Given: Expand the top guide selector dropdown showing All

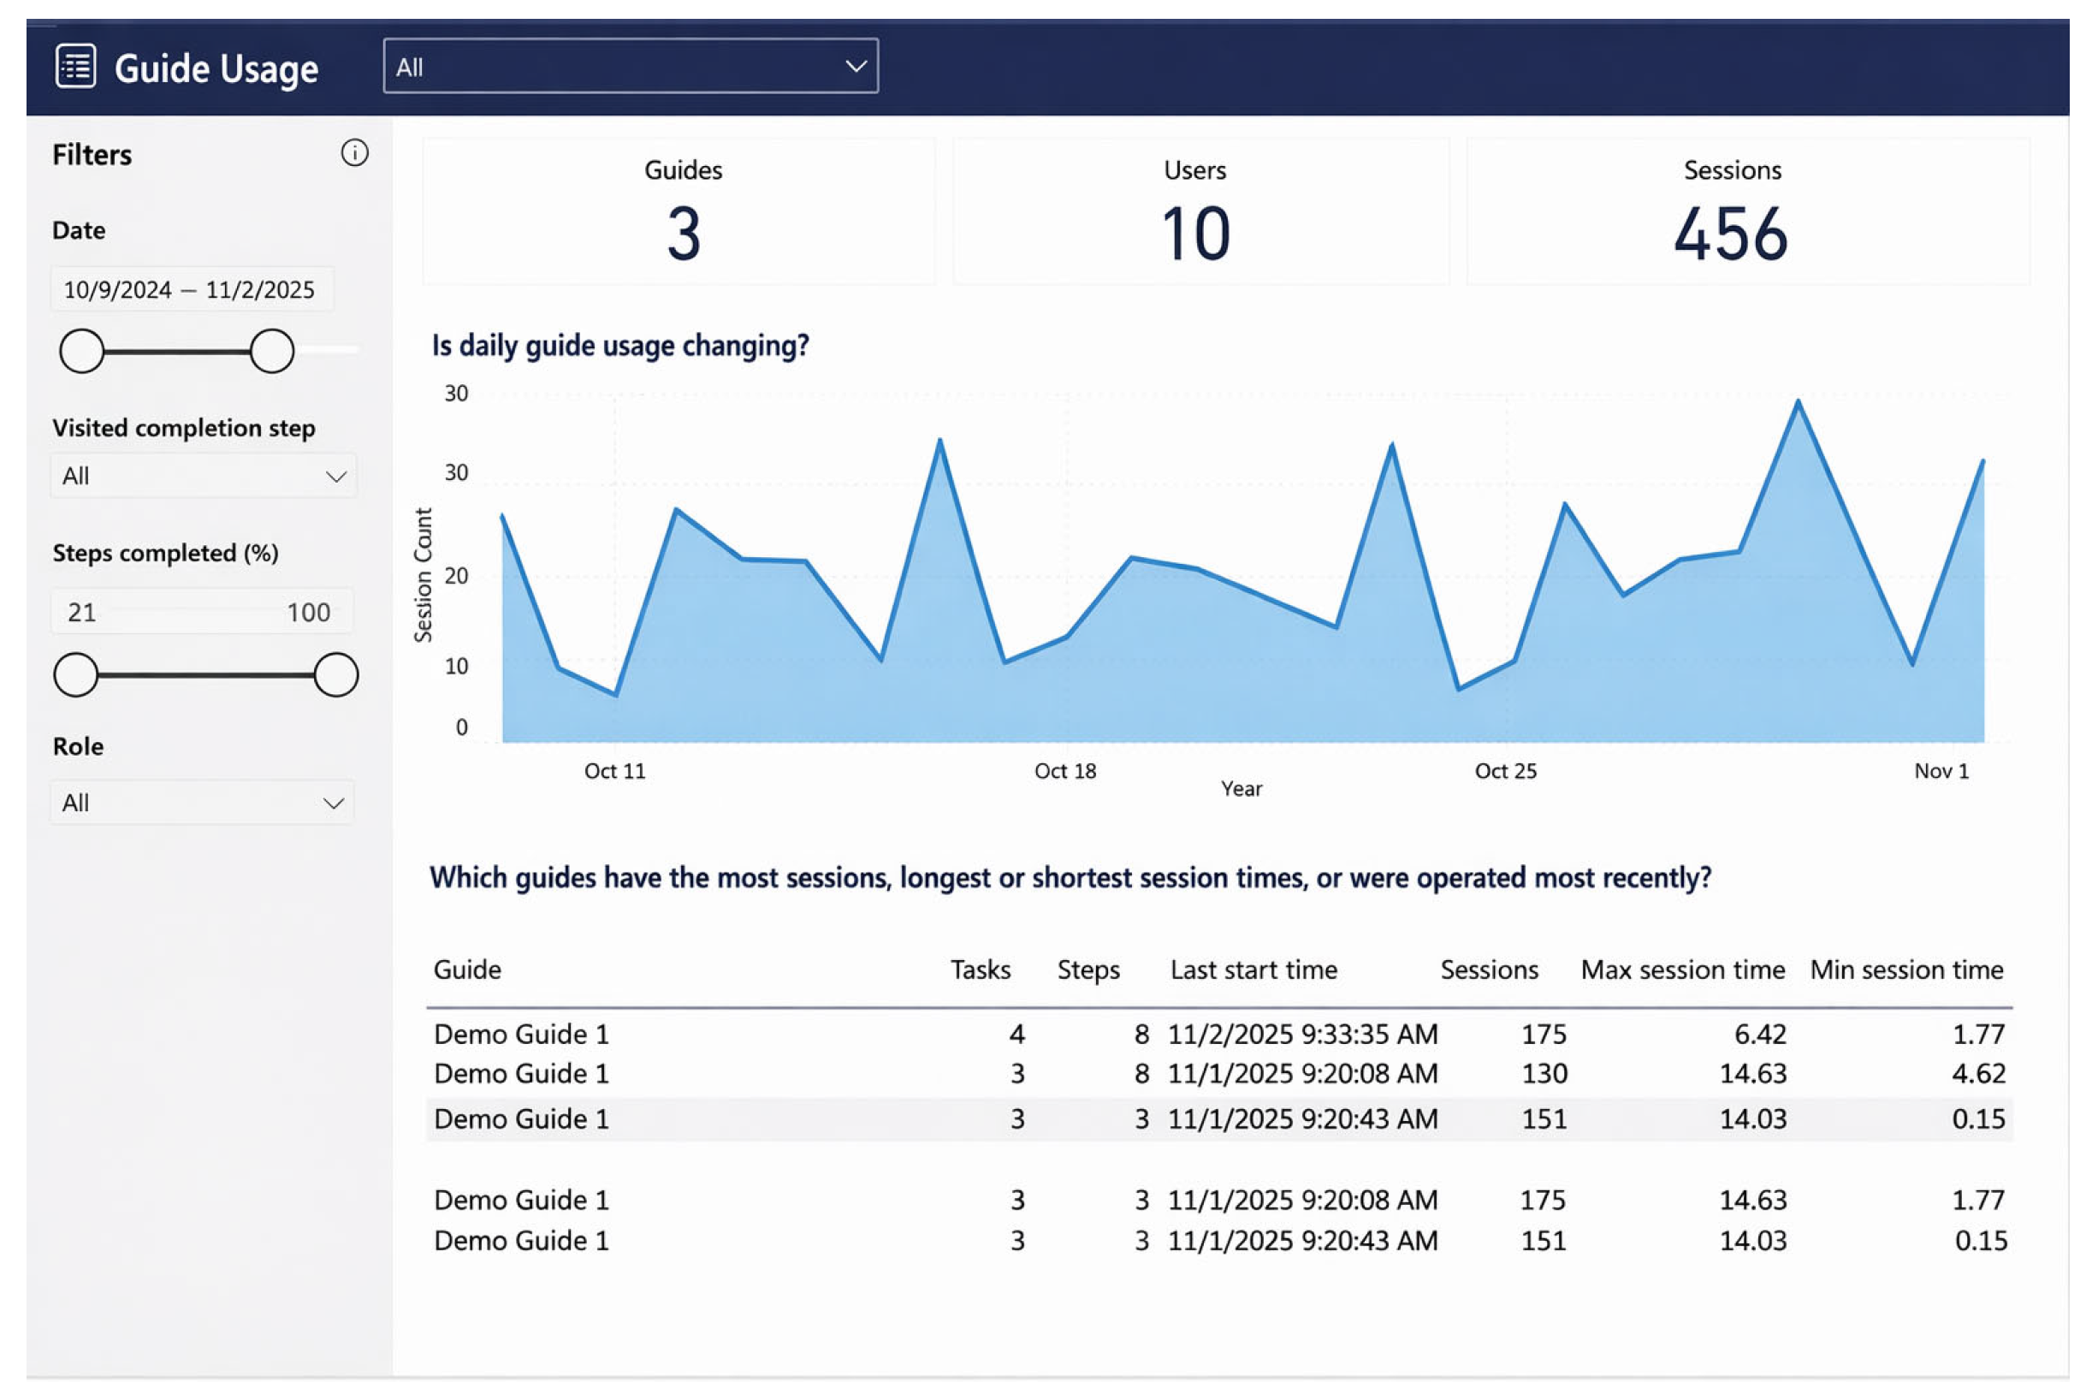Looking at the screenshot, I should (630, 66).
